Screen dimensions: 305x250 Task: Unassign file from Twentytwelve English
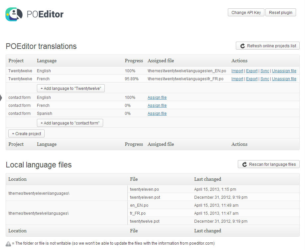tap(284, 71)
